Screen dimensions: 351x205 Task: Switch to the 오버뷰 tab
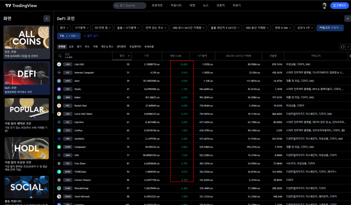tap(62, 47)
